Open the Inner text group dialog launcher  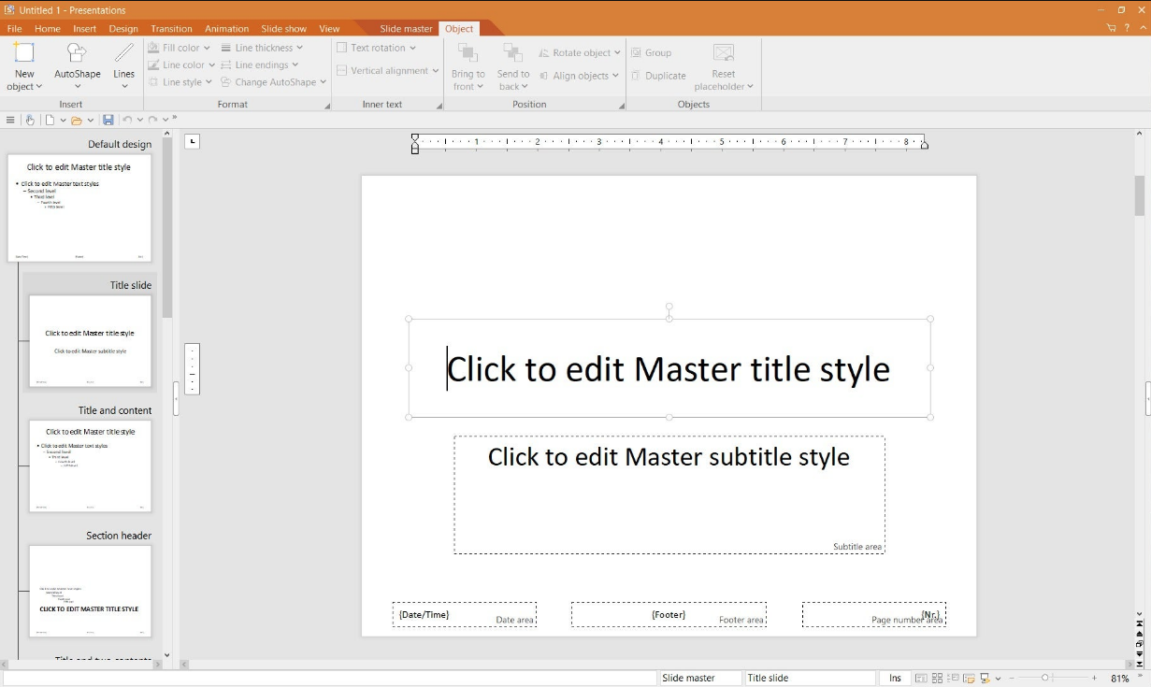click(439, 106)
